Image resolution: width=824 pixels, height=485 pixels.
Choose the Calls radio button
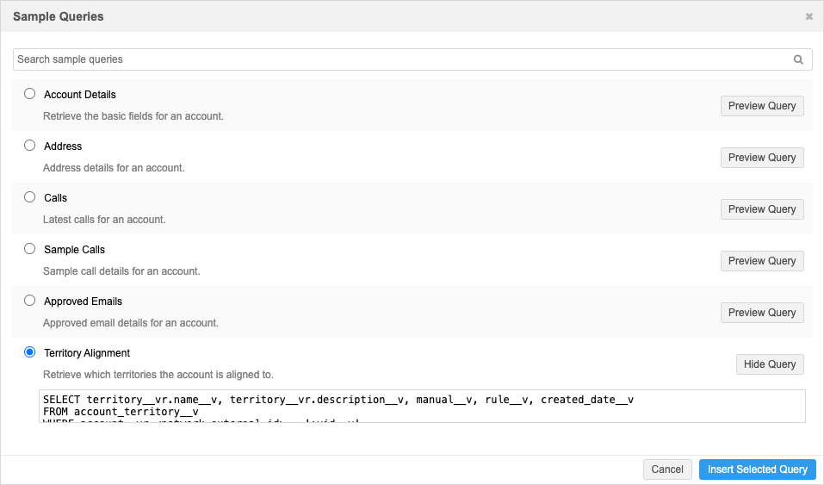click(x=30, y=197)
